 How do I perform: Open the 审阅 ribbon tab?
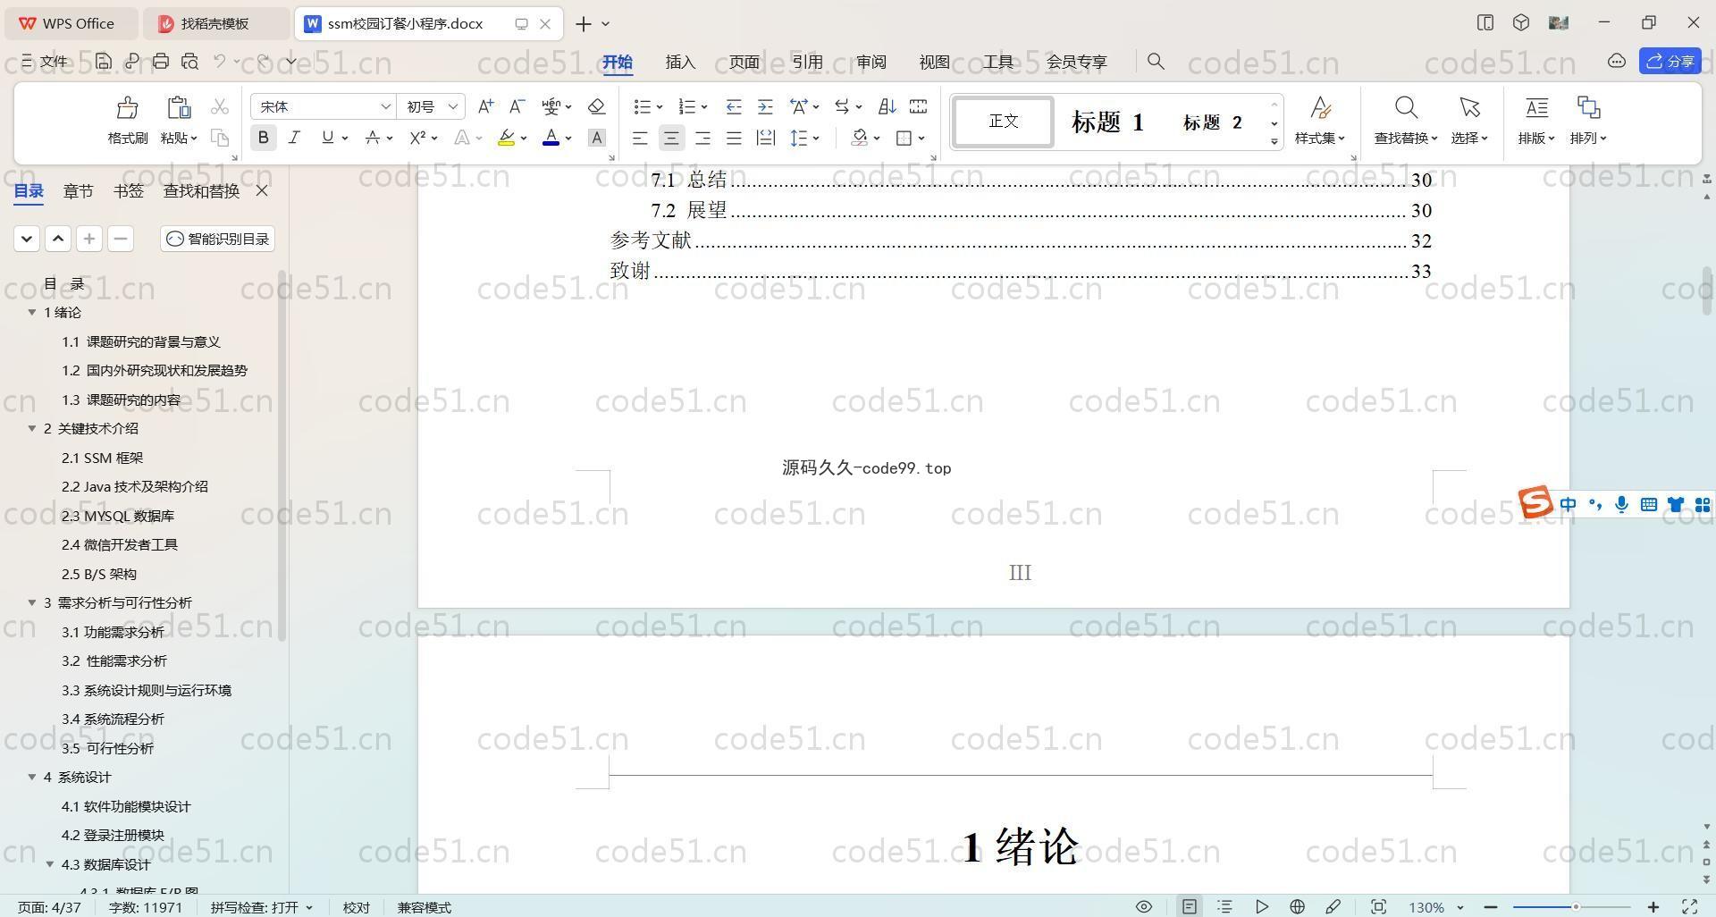pos(871,62)
